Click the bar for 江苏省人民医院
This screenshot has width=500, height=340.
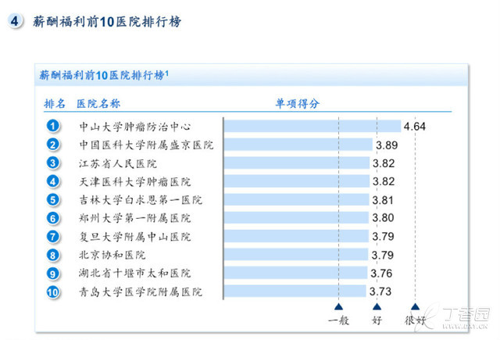tap(297, 163)
